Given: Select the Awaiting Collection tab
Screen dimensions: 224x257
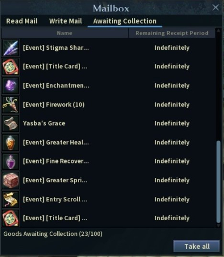Looking at the screenshot, I should [125, 21].
